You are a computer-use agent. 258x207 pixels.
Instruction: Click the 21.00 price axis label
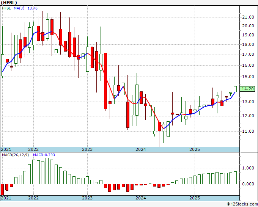click(248, 17)
